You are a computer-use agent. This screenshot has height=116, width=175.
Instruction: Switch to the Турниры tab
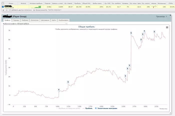click(x=16, y=20)
